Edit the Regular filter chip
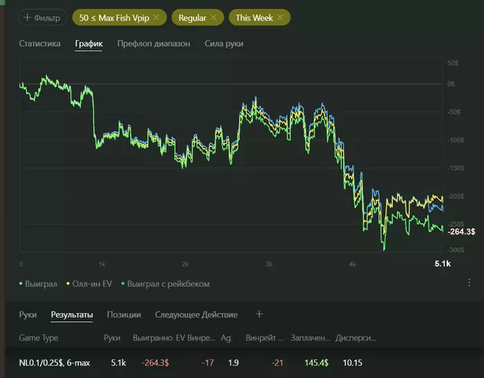Image resolution: width=484 pixels, height=378 pixels. [x=192, y=18]
